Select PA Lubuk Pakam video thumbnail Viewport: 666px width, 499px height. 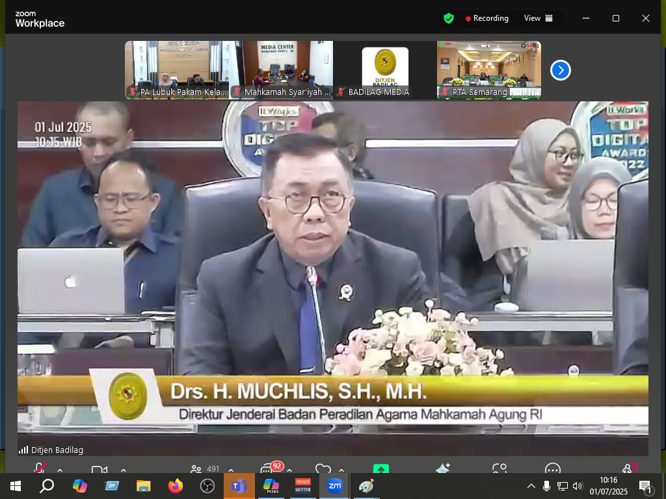pos(176,70)
